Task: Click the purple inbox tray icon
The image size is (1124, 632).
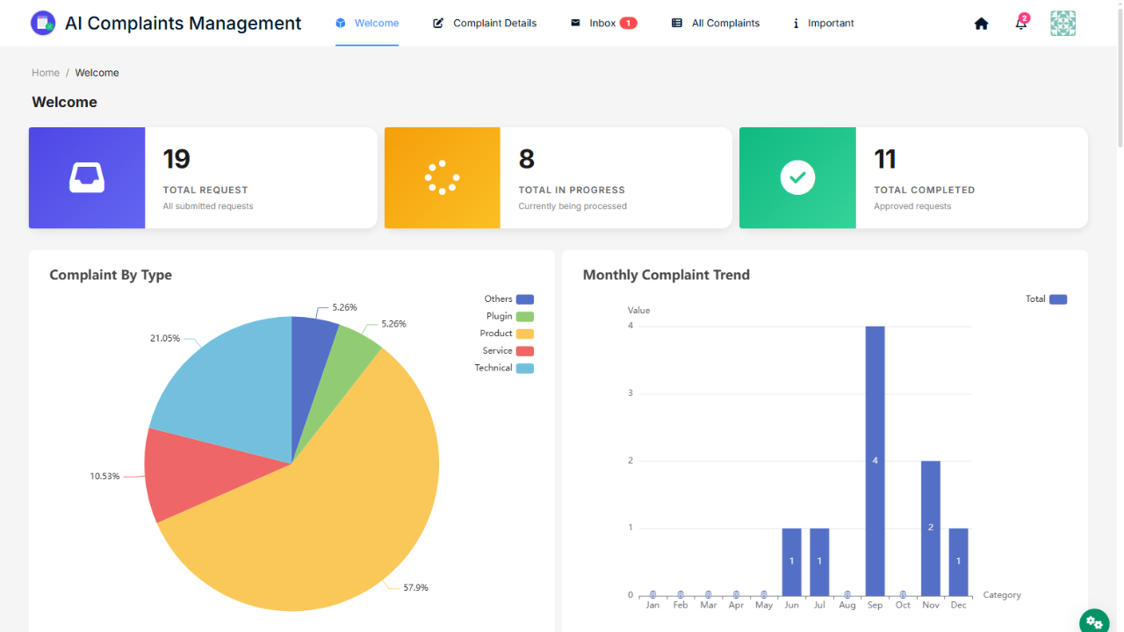Action: pos(87,178)
